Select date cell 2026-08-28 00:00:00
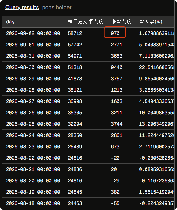 pyautogui.click(x=33, y=90)
